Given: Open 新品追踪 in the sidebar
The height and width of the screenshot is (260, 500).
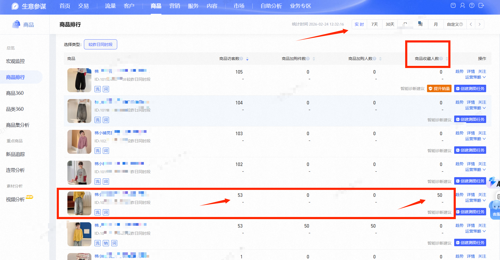Looking at the screenshot, I should 15,154.
